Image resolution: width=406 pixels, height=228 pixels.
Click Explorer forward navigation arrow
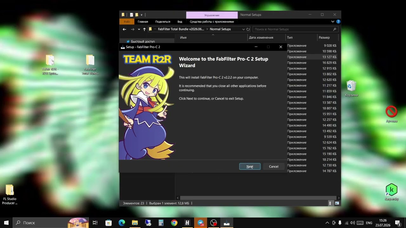(133, 29)
